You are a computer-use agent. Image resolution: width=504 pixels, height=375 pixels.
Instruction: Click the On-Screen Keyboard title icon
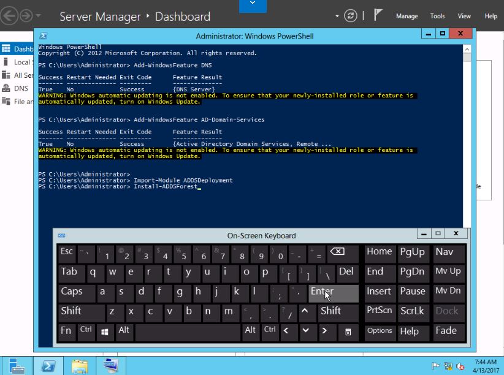click(x=61, y=235)
